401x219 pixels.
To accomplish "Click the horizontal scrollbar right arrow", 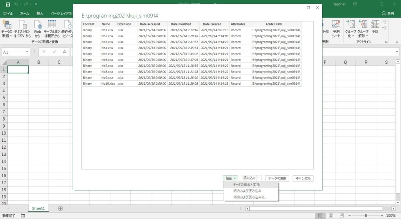I will pos(393,208).
